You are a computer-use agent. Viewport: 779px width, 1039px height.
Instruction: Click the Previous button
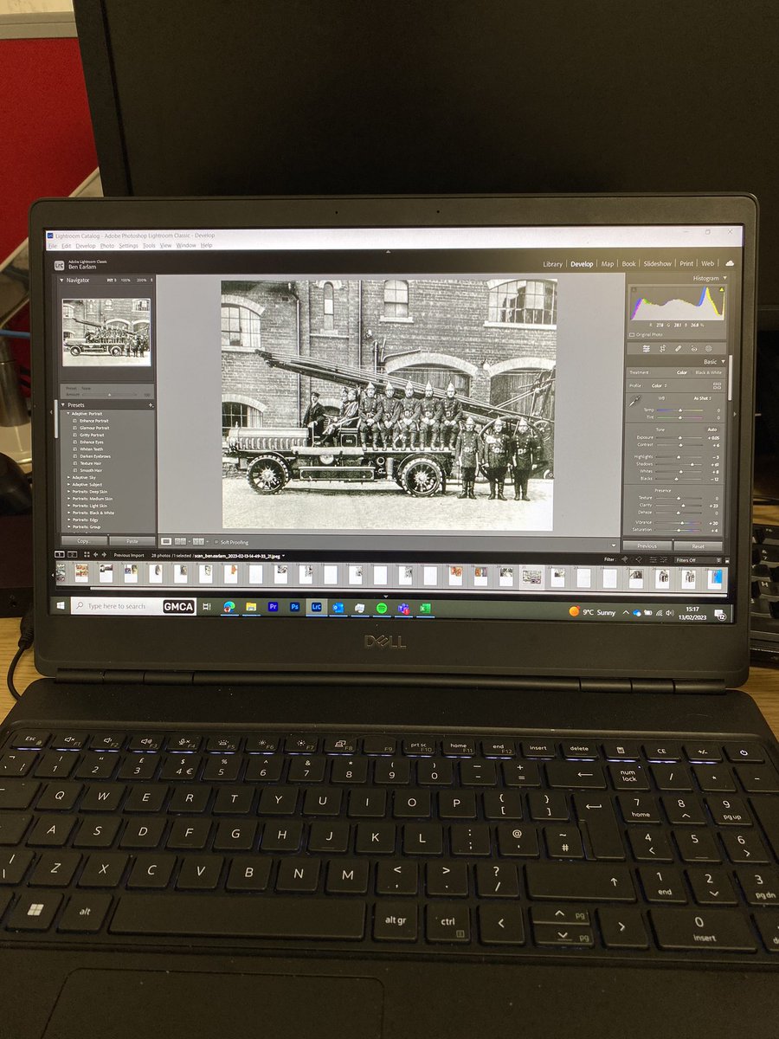pos(647,546)
